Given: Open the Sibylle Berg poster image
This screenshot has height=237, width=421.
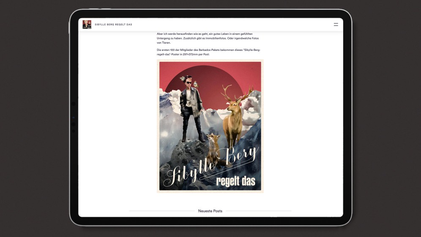Looking at the screenshot, I should point(210,126).
